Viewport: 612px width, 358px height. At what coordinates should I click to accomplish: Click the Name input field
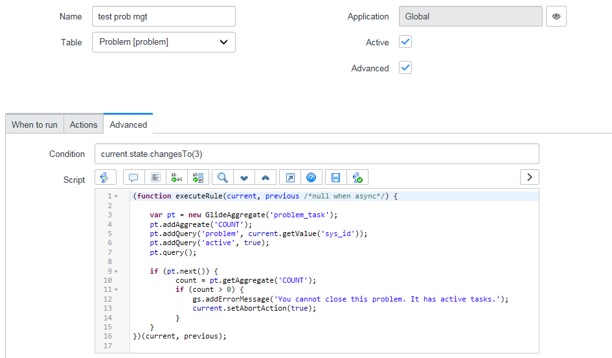[x=164, y=16]
